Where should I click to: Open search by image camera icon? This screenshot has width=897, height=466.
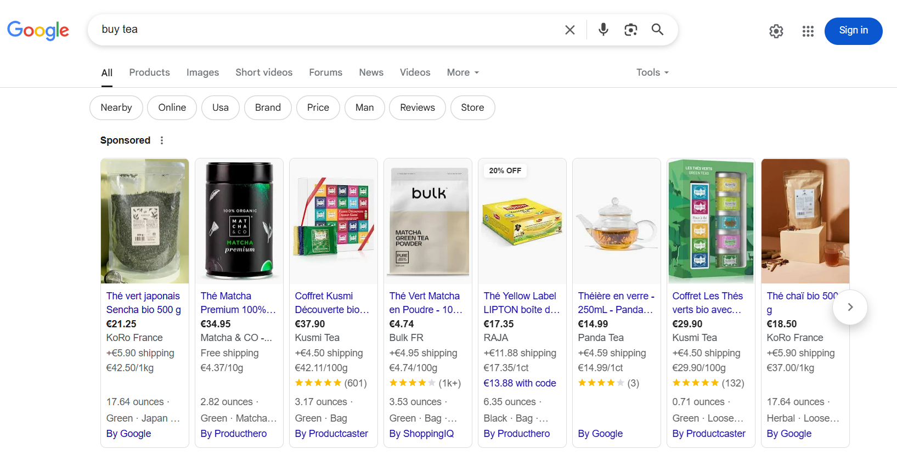(630, 30)
